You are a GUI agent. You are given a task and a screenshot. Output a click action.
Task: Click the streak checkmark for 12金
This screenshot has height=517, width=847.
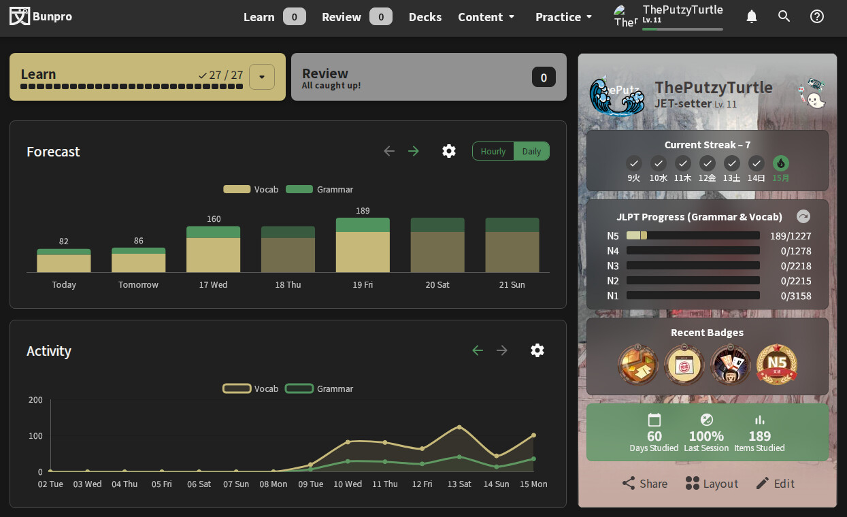(x=708, y=163)
